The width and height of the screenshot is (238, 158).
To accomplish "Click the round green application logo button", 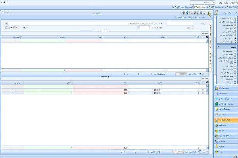I will tap(209, 14).
